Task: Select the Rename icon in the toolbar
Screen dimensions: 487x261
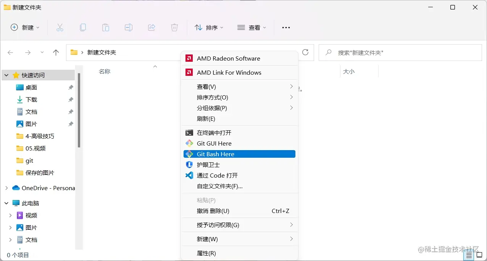Action: pyautogui.click(x=128, y=27)
